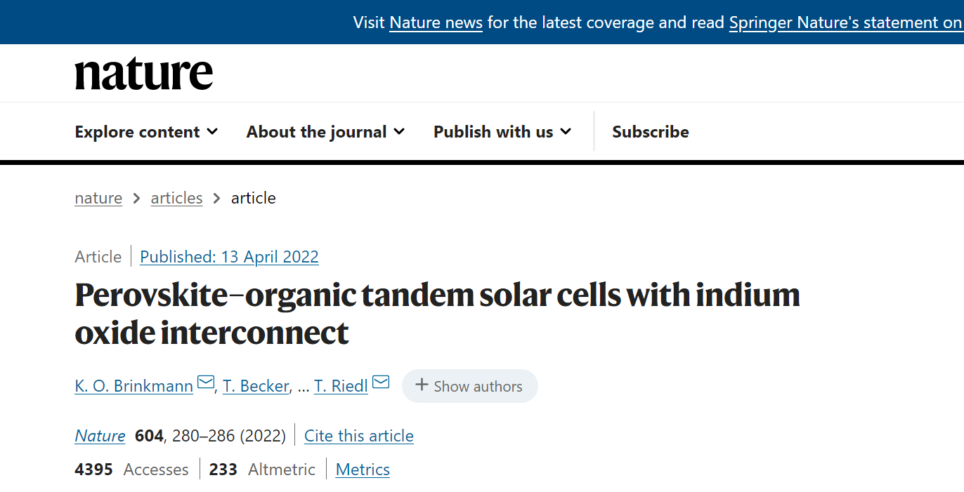Screen dimensions: 964x492
Task: Click the Subscribe menu item
Action: tap(650, 132)
